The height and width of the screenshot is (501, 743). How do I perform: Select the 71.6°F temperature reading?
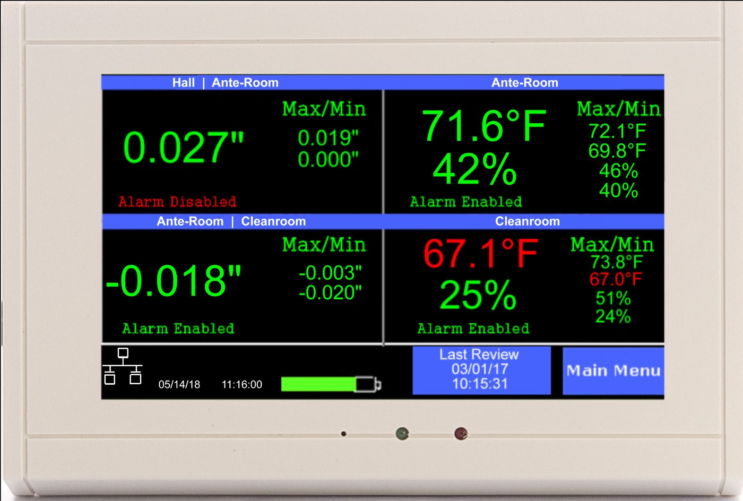pos(484,126)
